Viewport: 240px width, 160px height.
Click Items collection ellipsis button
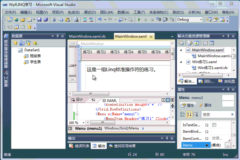click(228, 145)
